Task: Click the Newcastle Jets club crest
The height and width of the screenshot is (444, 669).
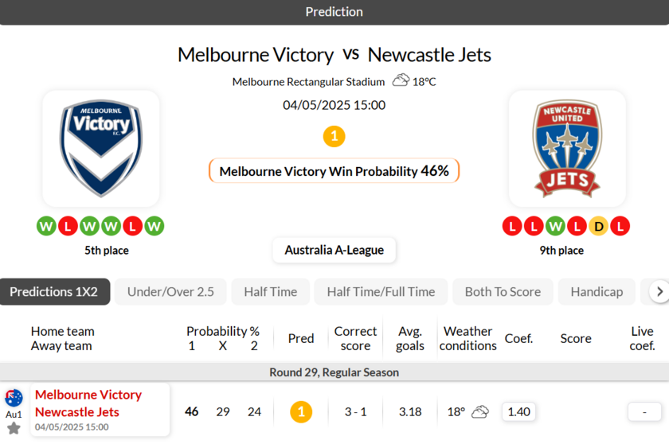Action: [x=567, y=148]
